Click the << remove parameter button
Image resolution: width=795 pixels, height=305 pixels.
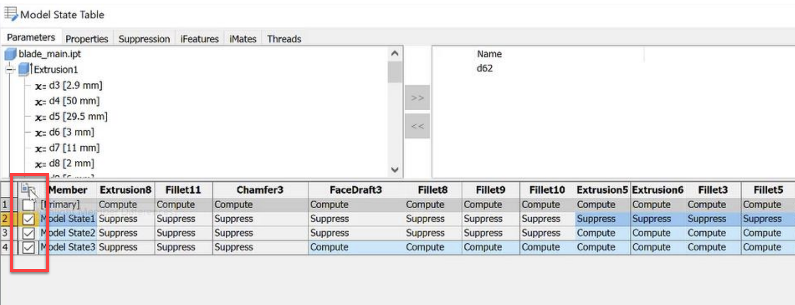417,126
